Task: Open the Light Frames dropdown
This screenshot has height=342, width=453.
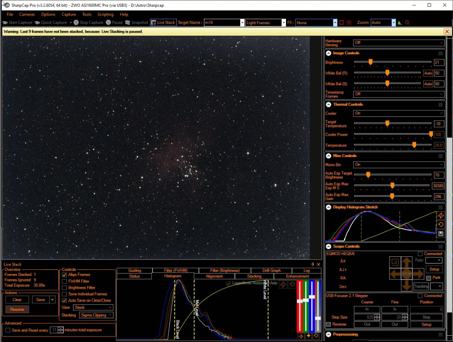Action: point(265,22)
